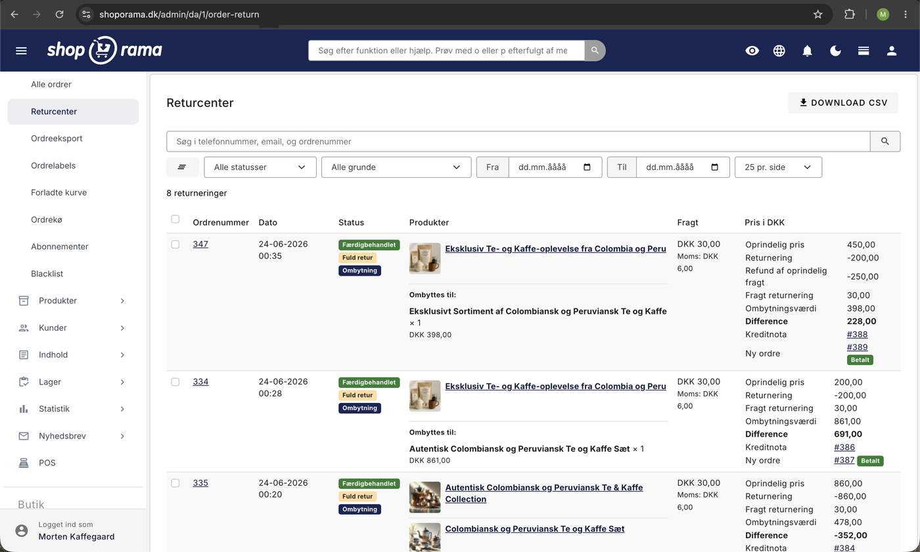
Task: Open order number 347 link
Action: [200, 244]
